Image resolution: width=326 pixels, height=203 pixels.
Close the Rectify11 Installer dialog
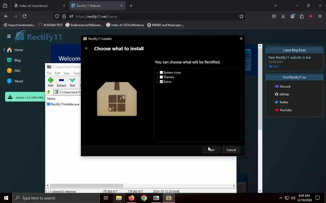pos(241,39)
